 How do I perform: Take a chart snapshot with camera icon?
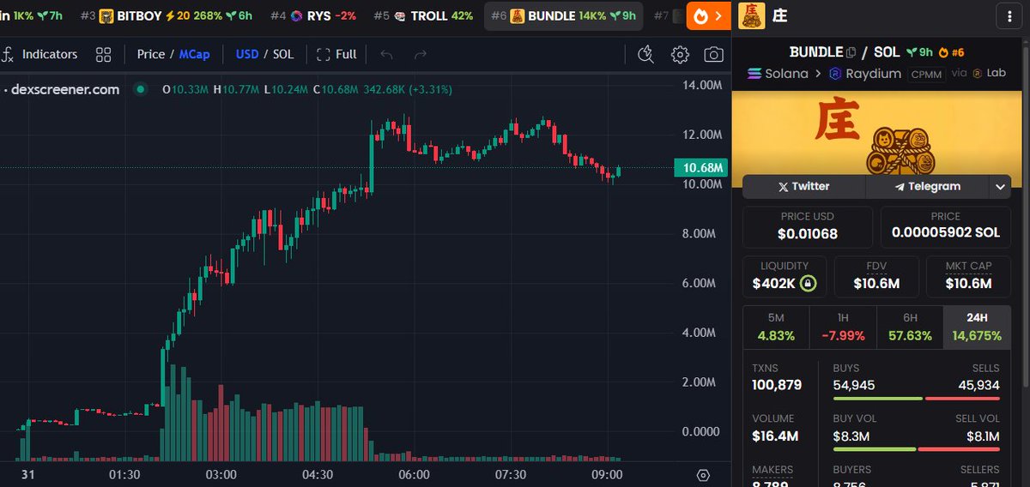click(x=713, y=55)
